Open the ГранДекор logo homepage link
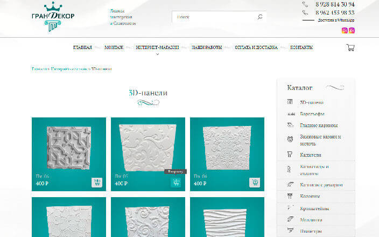The image size is (379, 237). (x=53, y=17)
